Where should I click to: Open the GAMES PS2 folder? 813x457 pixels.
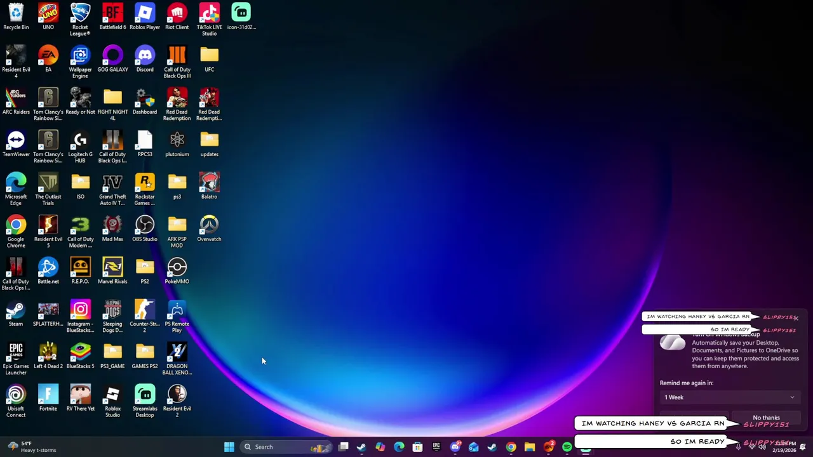145,357
